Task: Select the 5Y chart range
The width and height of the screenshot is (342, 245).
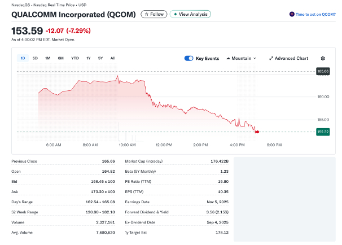Action: (100, 58)
